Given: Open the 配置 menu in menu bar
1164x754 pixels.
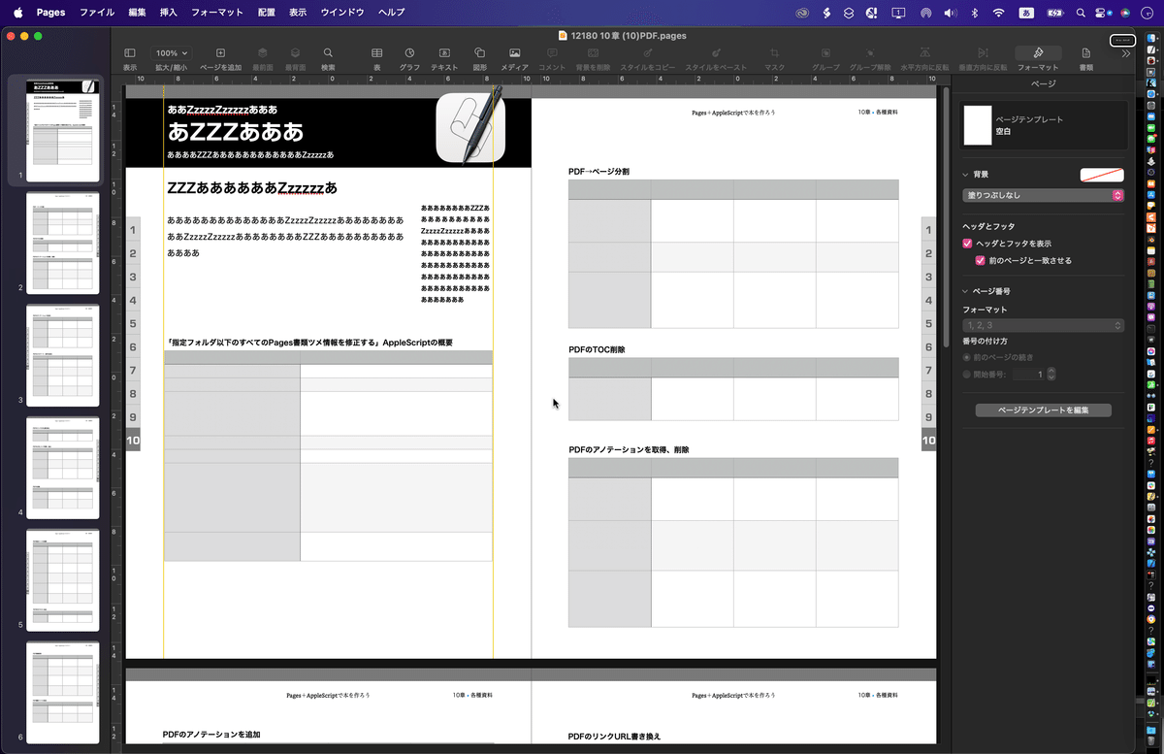Looking at the screenshot, I should click(x=266, y=12).
